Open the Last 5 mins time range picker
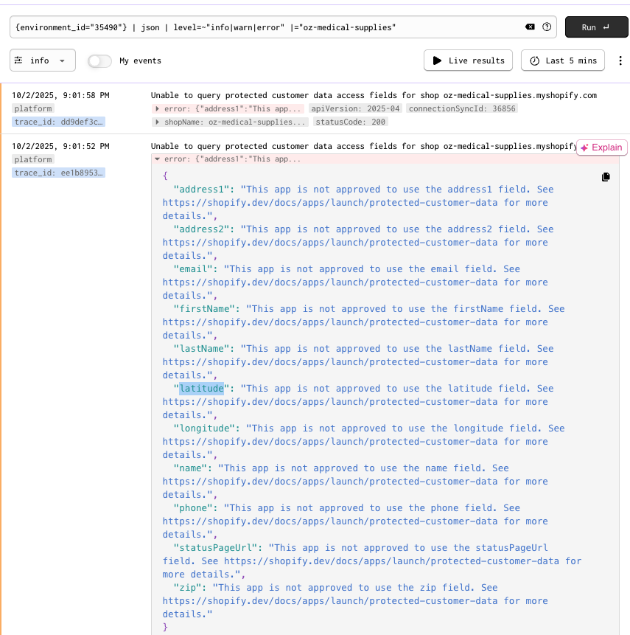630x635 pixels. coord(563,60)
